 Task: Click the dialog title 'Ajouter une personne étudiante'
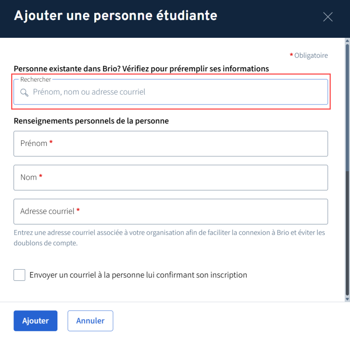(x=116, y=16)
